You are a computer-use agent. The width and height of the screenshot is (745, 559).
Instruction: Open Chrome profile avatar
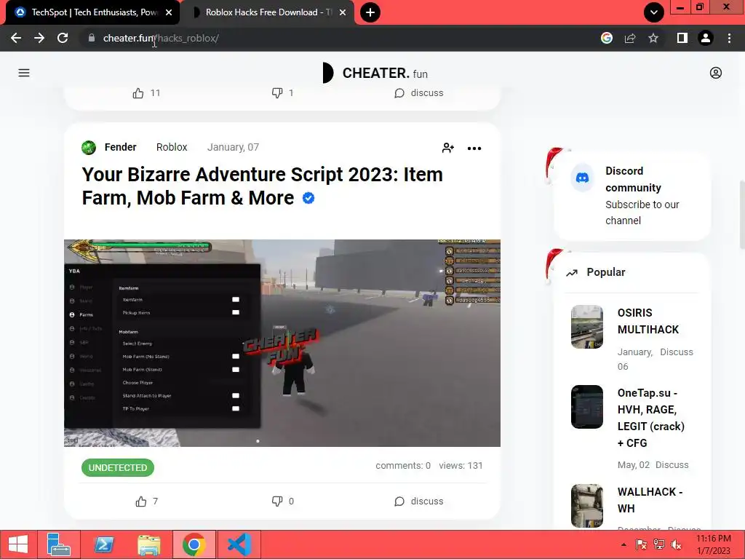coord(706,38)
